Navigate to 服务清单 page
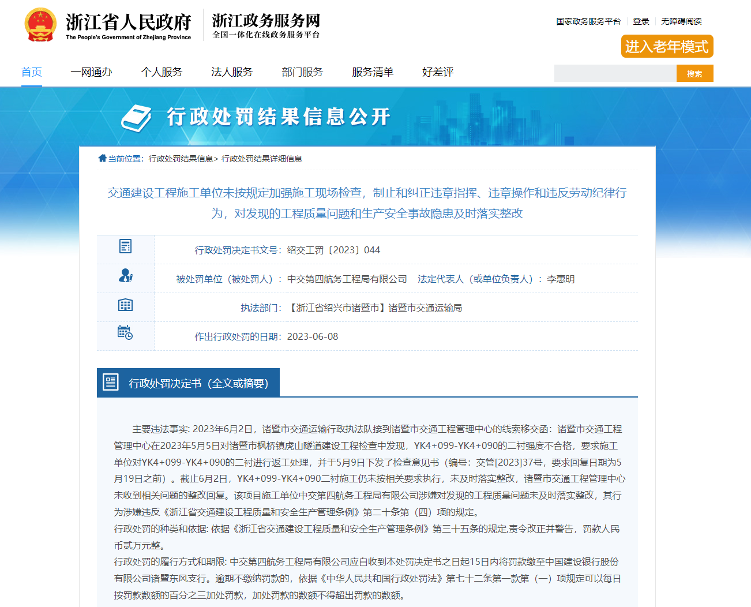751x607 pixels. [x=373, y=72]
